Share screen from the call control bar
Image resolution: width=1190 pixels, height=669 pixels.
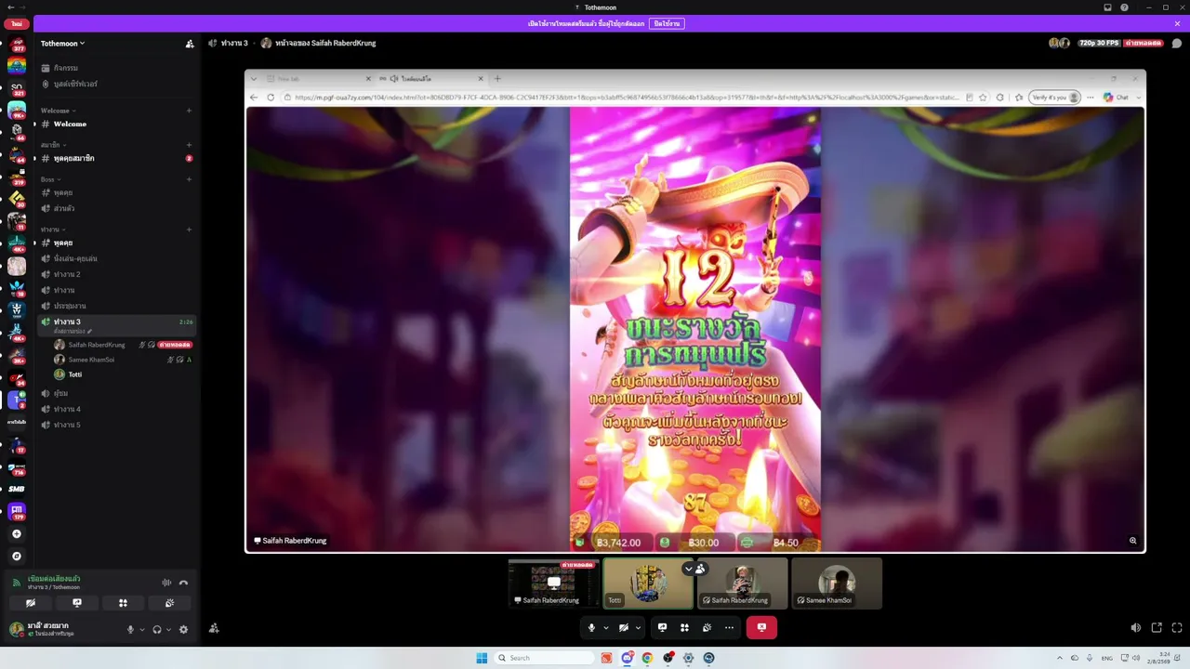coord(663,627)
